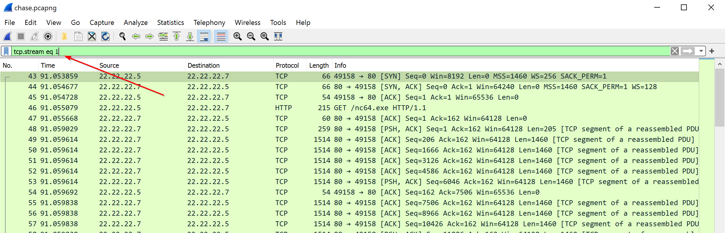The image size is (725, 233).
Task: Select the HTTP GET /nc64.exe packet
Action: click(350, 108)
